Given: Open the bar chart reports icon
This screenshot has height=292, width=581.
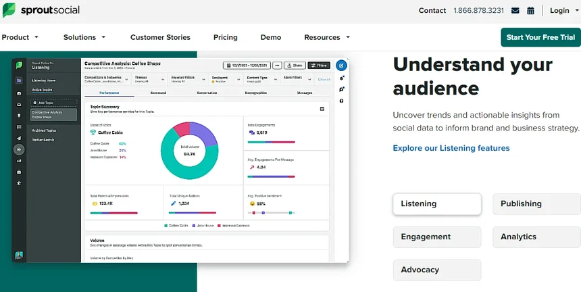Looking at the screenshot, I should click(x=19, y=161).
